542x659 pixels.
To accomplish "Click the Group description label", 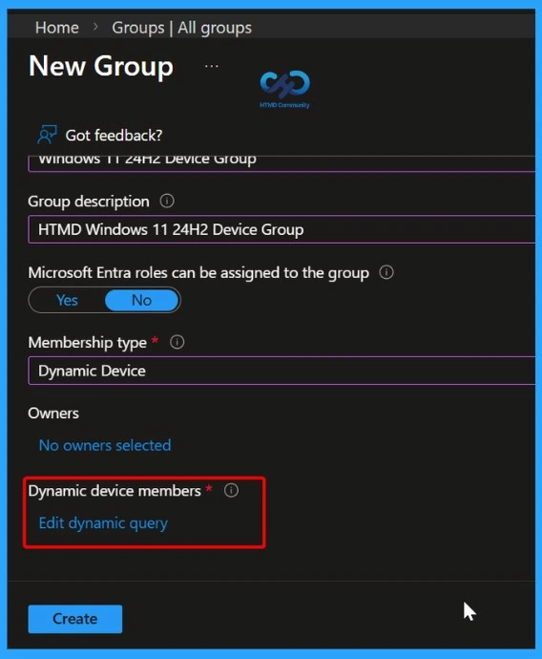I will (x=89, y=202).
